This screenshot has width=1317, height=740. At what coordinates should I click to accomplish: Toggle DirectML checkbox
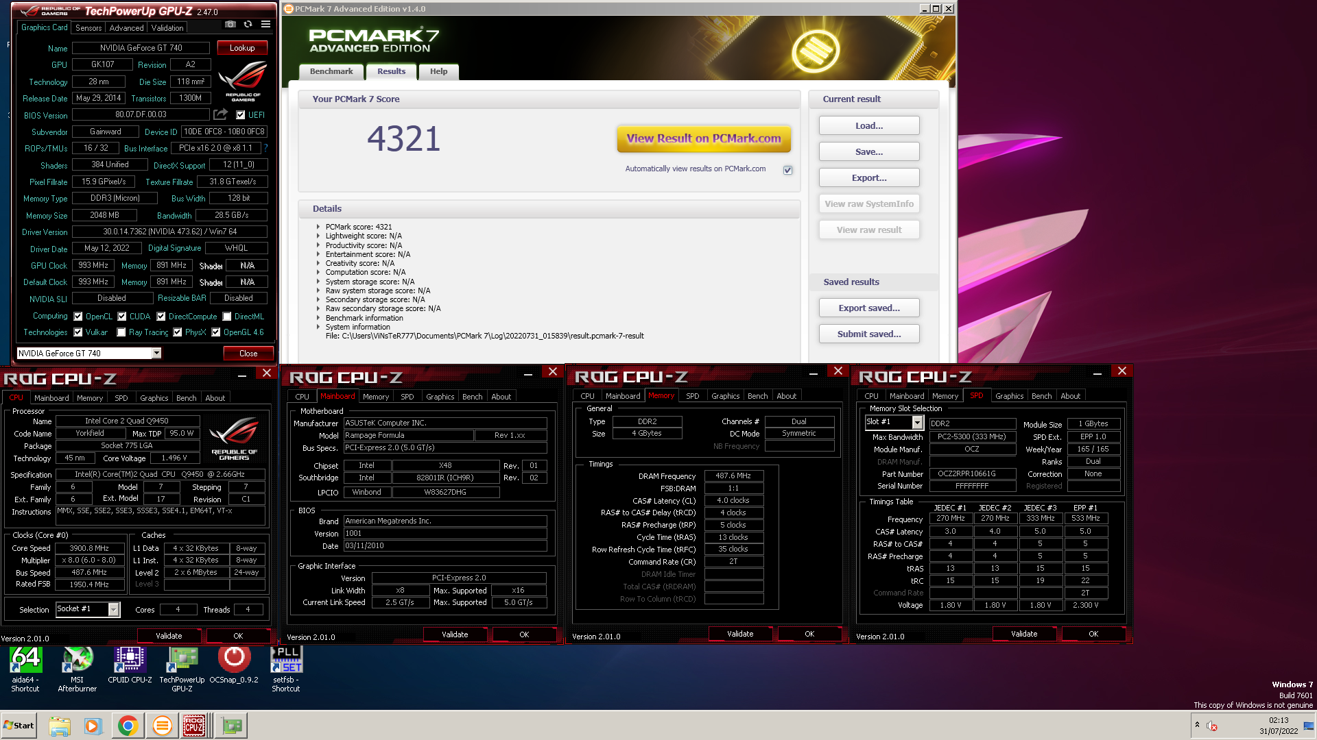tap(227, 317)
